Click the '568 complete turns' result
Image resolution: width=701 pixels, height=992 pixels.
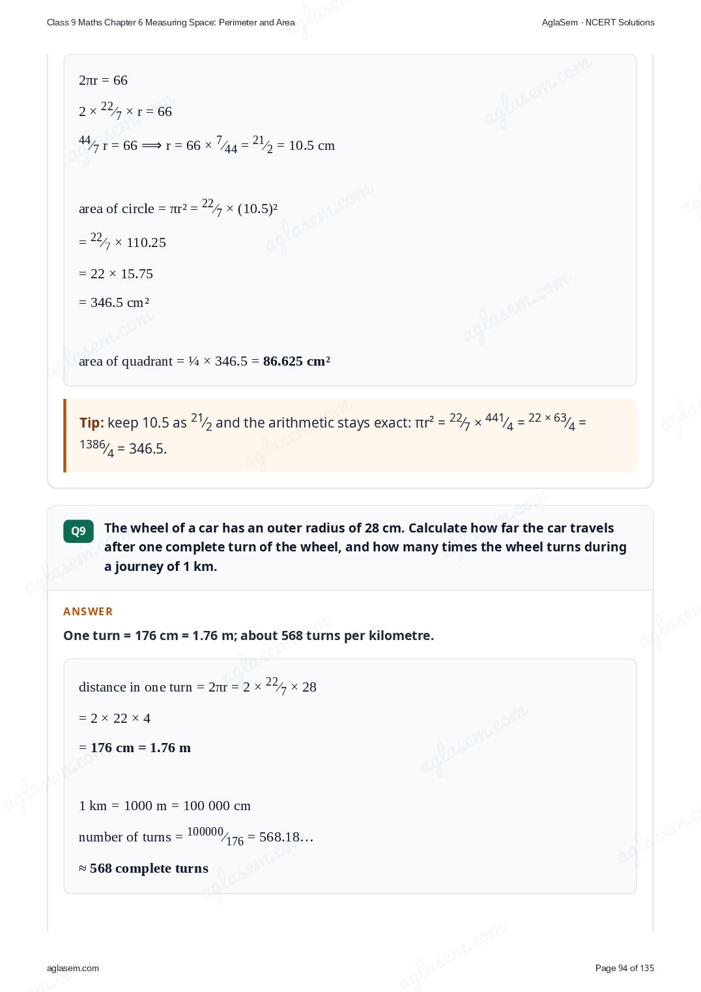pos(143,868)
